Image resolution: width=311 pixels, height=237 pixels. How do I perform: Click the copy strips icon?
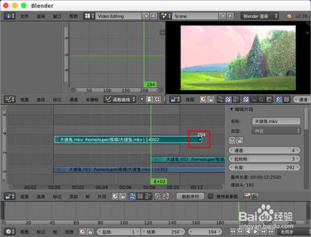158,196
